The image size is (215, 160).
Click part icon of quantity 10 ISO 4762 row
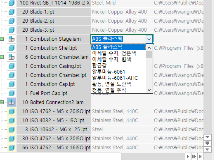(12, 111)
